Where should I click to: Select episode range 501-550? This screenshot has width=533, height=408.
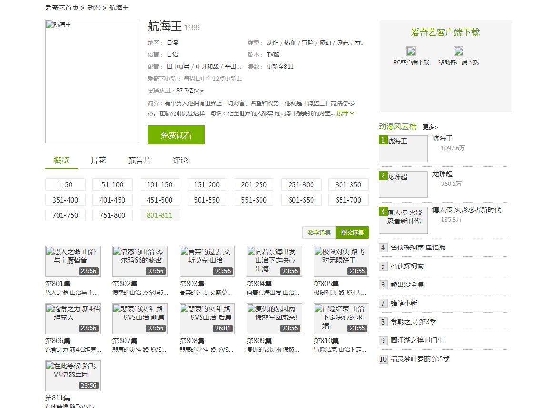(x=207, y=200)
